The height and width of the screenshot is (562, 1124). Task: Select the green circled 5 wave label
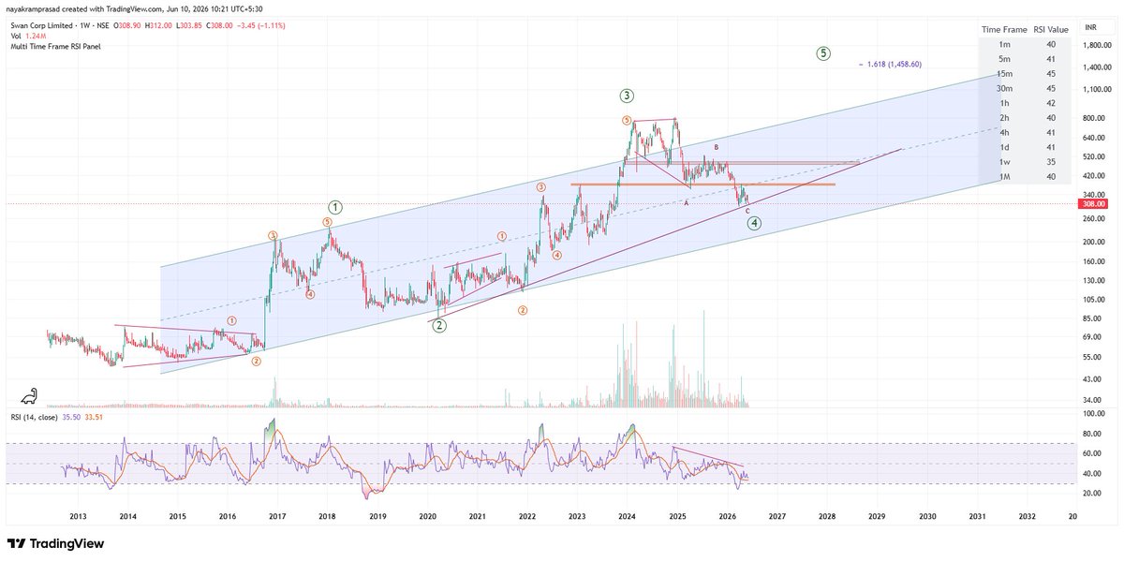click(x=822, y=53)
